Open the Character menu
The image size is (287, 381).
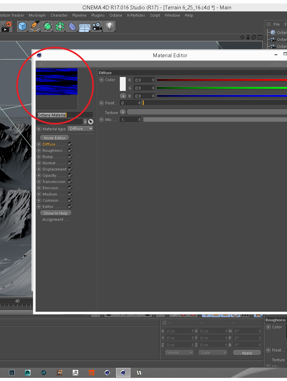tap(59, 15)
